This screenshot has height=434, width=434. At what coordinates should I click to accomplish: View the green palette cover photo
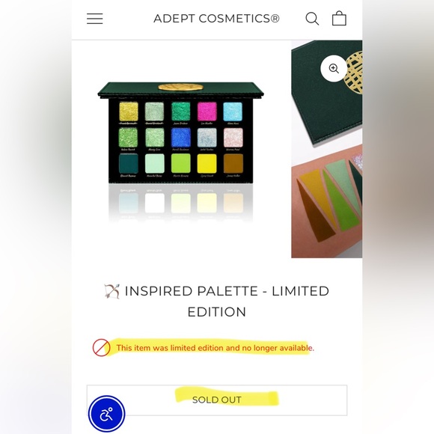(326, 93)
